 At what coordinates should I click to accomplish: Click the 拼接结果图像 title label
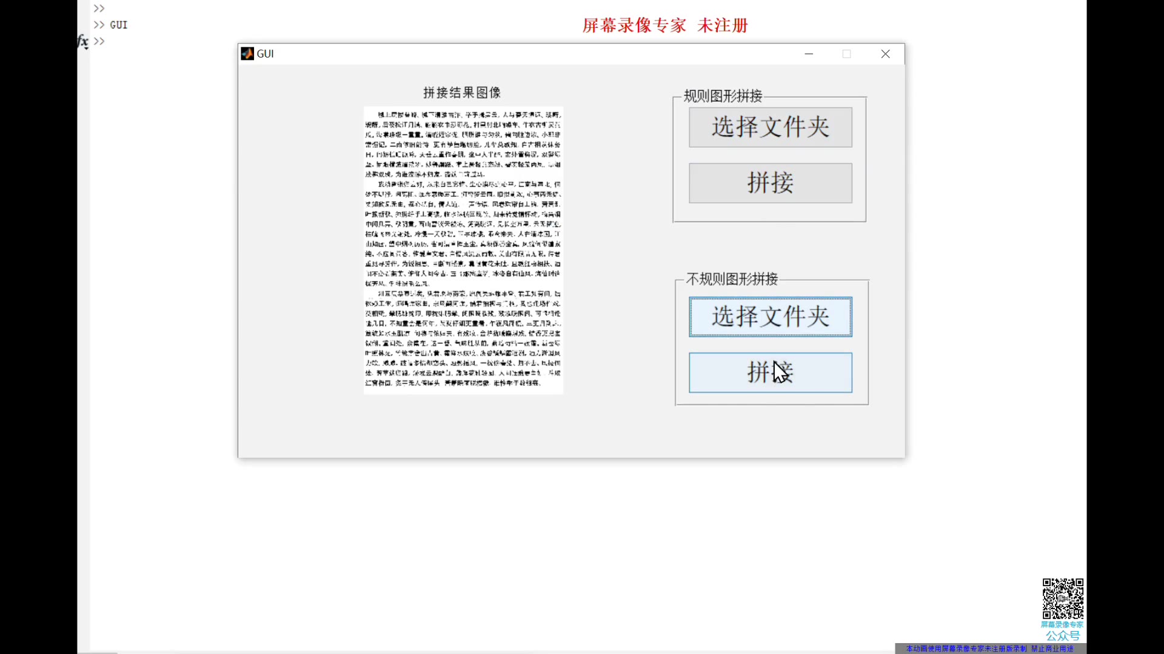(x=462, y=92)
